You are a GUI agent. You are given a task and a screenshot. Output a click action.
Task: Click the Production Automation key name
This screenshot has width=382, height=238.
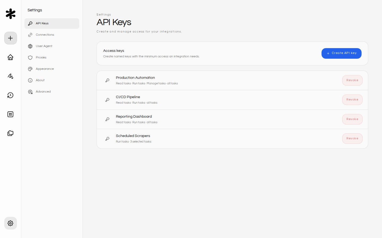[x=135, y=78]
